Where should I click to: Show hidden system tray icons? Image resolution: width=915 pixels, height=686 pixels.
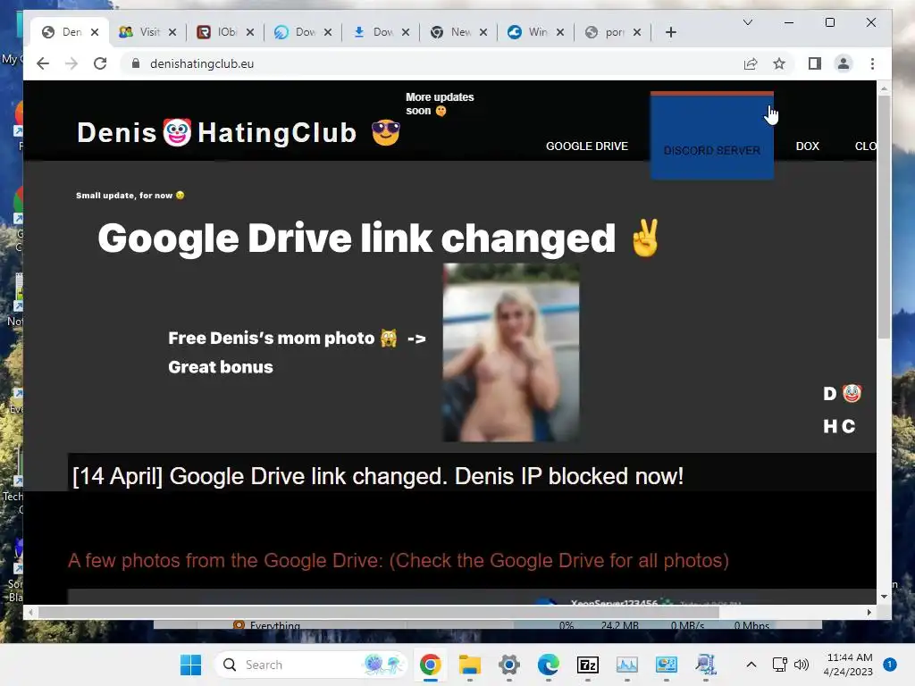(751, 665)
